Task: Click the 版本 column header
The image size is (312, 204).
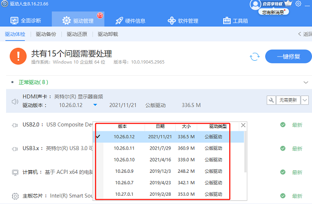Action: 122,126
